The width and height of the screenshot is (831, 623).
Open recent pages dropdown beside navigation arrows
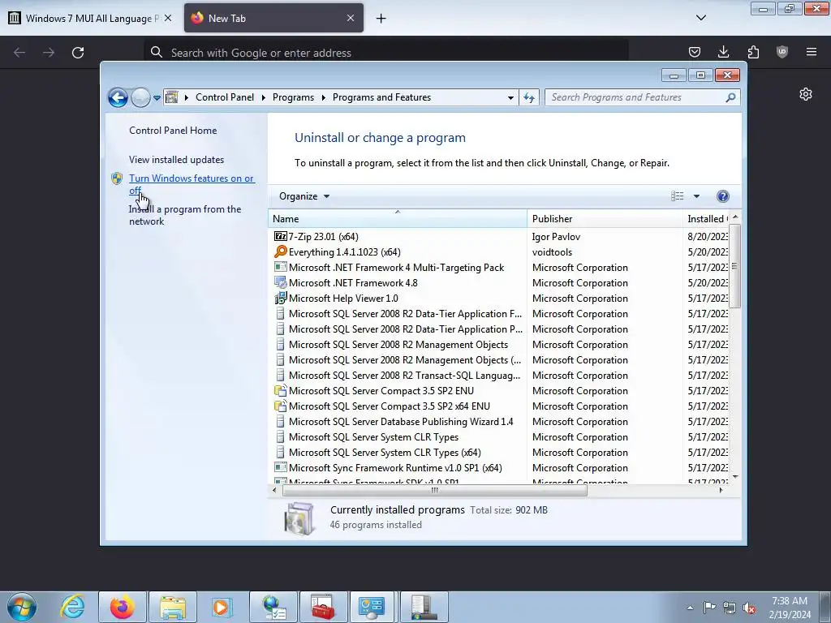pos(157,98)
